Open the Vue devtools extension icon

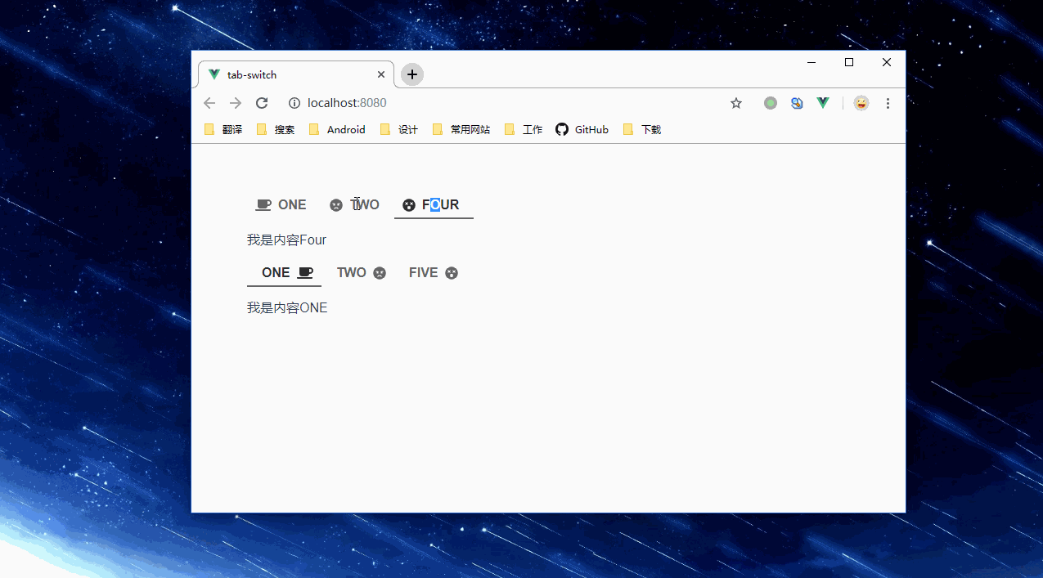point(823,103)
